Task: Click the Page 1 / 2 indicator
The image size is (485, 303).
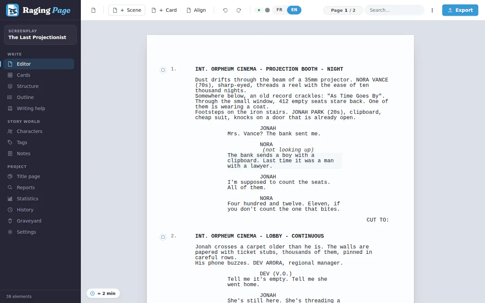Action: pyautogui.click(x=343, y=10)
